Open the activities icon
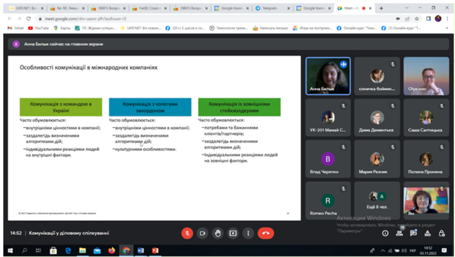 click(427, 234)
